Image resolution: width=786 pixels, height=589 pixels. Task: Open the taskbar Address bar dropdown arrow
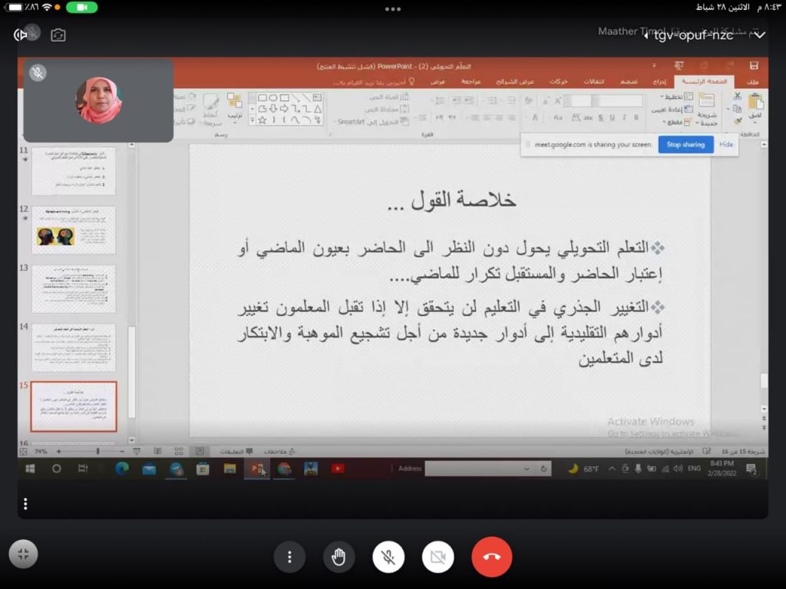pos(527,469)
